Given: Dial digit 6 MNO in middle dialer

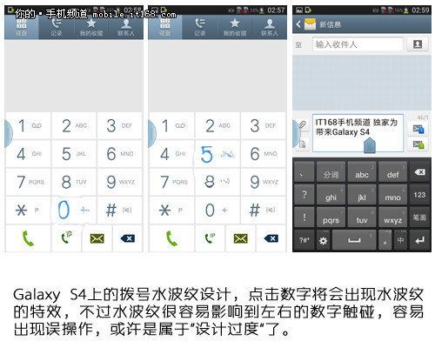Looking at the screenshot, I should point(264,154).
